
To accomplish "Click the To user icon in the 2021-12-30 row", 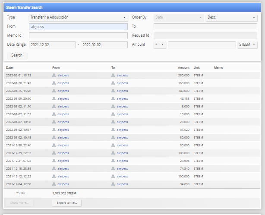I will (x=113, y=145).
